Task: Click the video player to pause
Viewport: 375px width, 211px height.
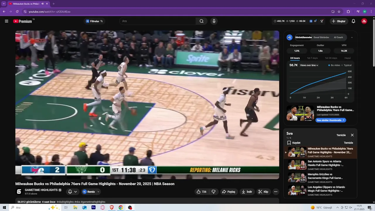Action: (147, 105)
